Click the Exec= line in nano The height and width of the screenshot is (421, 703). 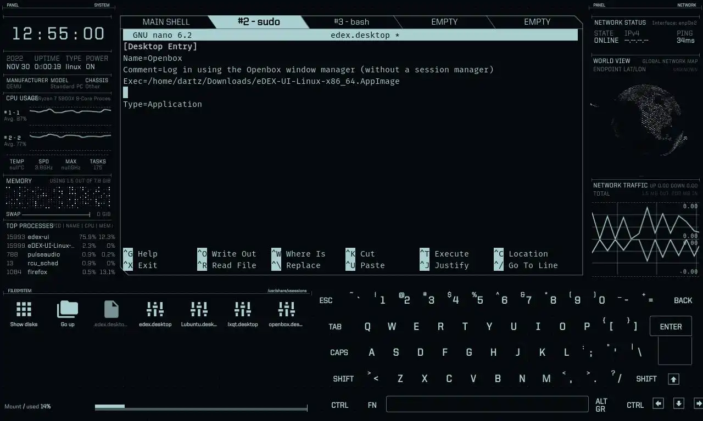pyautogui.click(x=261, y=81)
